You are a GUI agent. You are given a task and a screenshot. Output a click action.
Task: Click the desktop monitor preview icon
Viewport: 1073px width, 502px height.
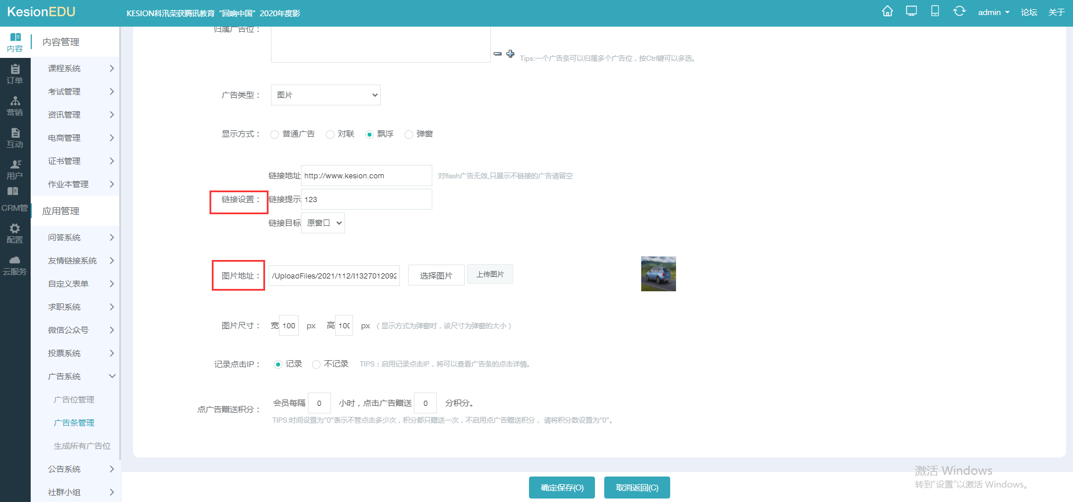pyautogui.click(x=912, y=12)
